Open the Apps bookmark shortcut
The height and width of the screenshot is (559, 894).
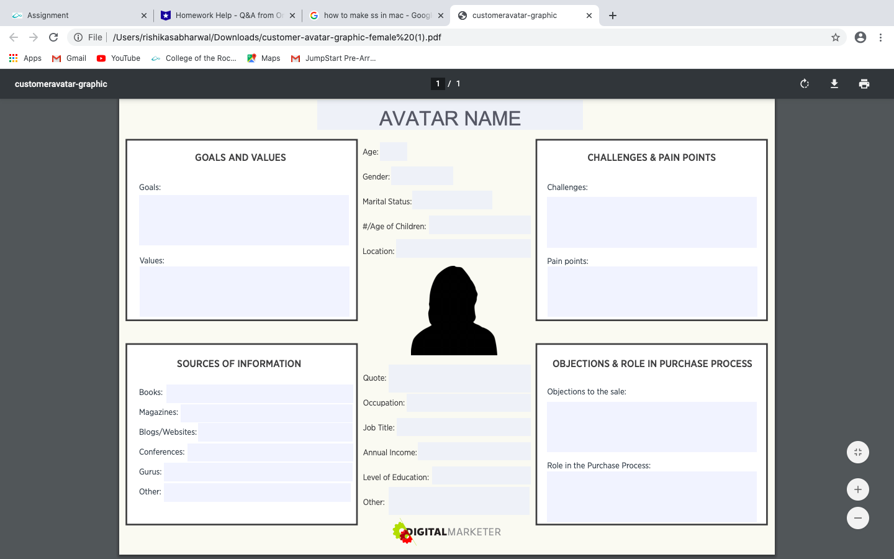[25, 58]
